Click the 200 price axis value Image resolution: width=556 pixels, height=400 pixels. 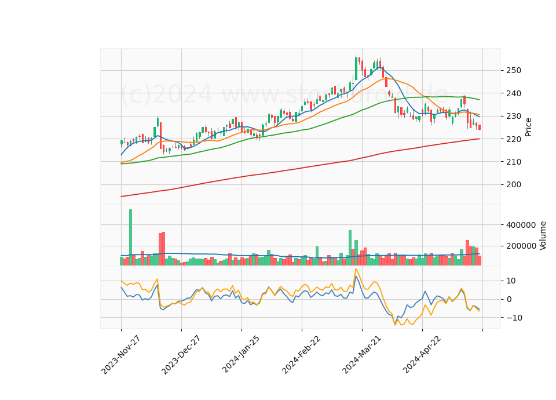click(x=514, y=184)
